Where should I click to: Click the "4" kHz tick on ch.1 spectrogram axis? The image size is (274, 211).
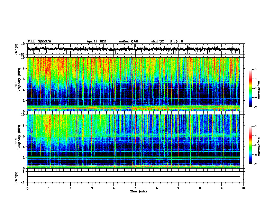point(24,90)
